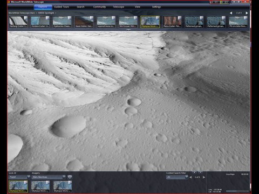The image size is (259, 194).
Task: Click the Lng coordinate readout
Action: [x=215, y=190]
